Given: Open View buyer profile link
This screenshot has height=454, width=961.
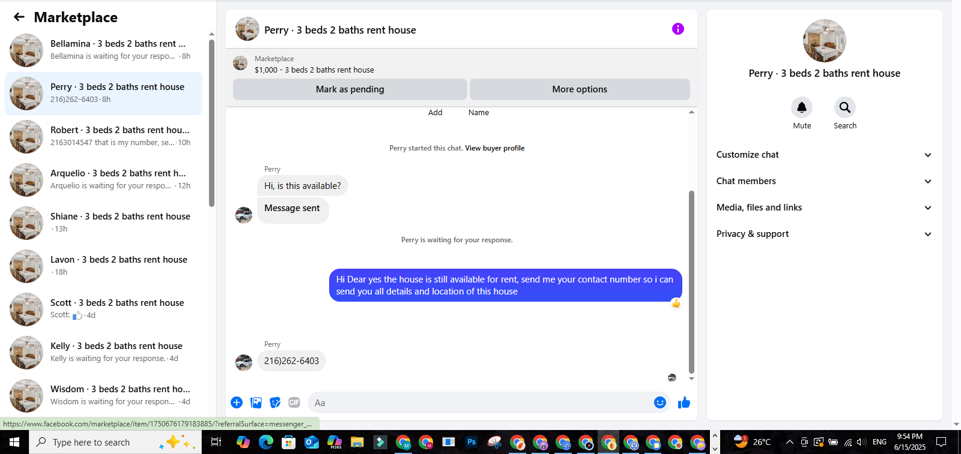Looking at the screenshot, I should tap(494, 148).
